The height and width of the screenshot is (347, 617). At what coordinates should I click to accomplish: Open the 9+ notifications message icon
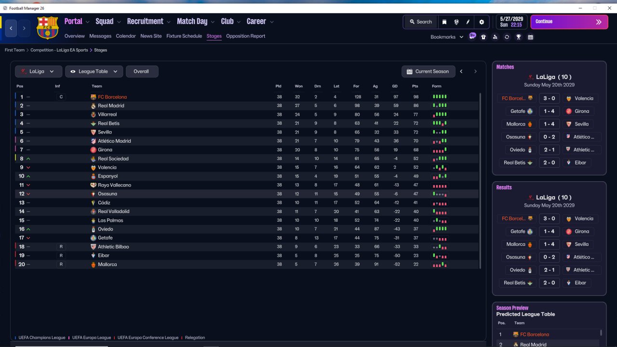coord(472,36)
